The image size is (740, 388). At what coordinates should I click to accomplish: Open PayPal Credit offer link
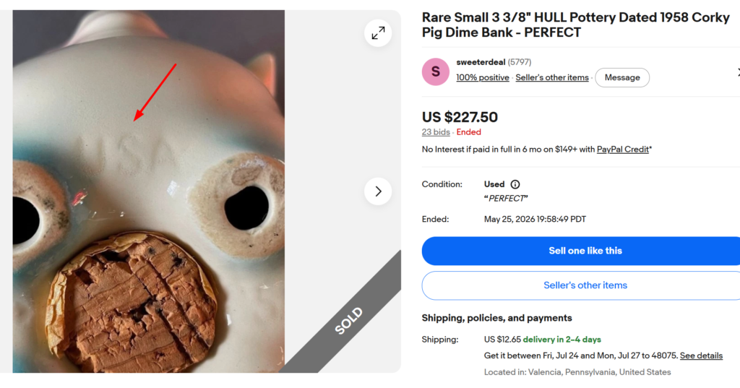(x=622, y=149)
